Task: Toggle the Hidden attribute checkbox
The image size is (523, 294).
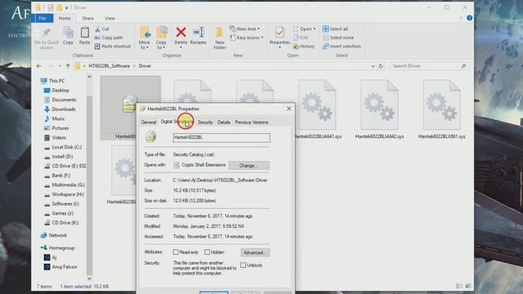Action: [x=207, y=252]
